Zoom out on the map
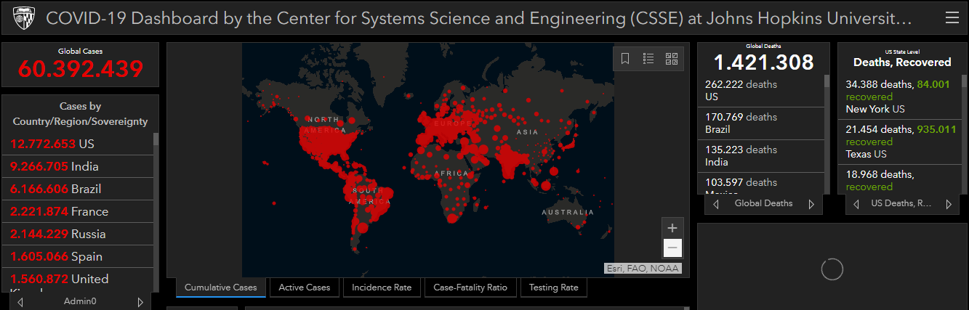The width and height of the screenshot is (969, 310). 672,248
